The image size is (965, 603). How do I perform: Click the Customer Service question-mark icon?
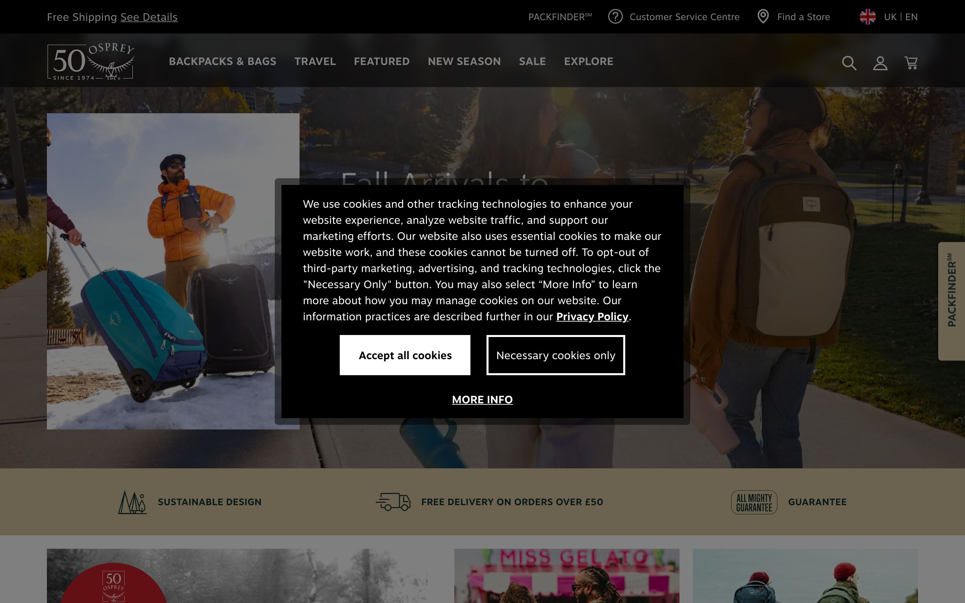(x=615, y=17)
